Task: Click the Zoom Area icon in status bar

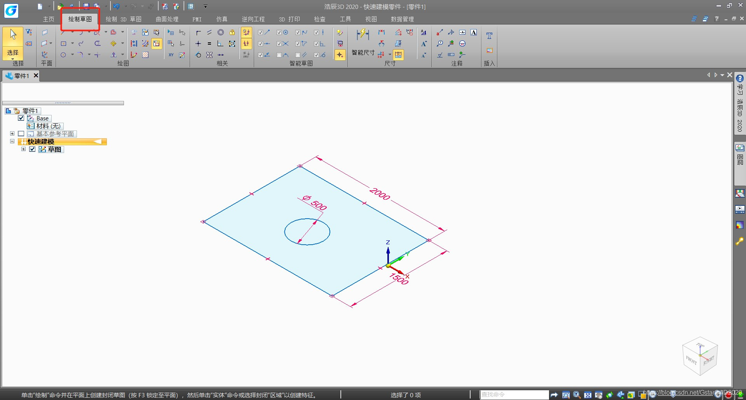Action: [x=566, y=395]
